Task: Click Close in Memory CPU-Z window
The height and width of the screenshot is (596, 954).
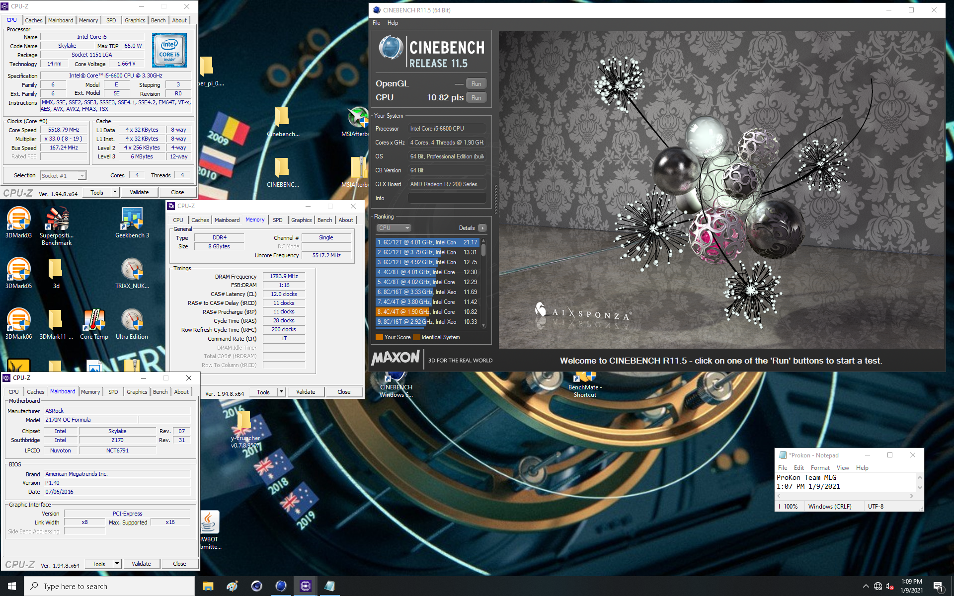Action: (x=344, y=392)
